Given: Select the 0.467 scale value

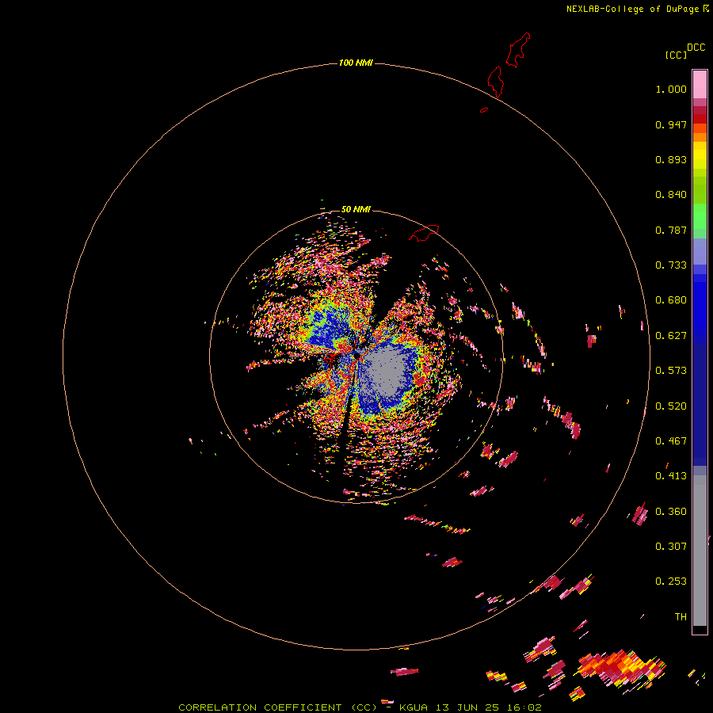Looking at the screenshot, I should pyautogui.click(x=671, y=441).
